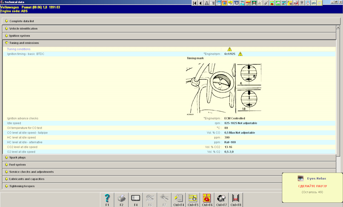
Task: Click the warning icon next to Tuning conditions
Action: click(x=229, y=49)
